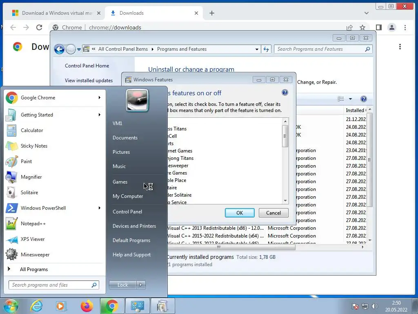This screenshot has height=314, width=418.
Task: Click the Control Panel back button
Action: (x=59, y=49)
